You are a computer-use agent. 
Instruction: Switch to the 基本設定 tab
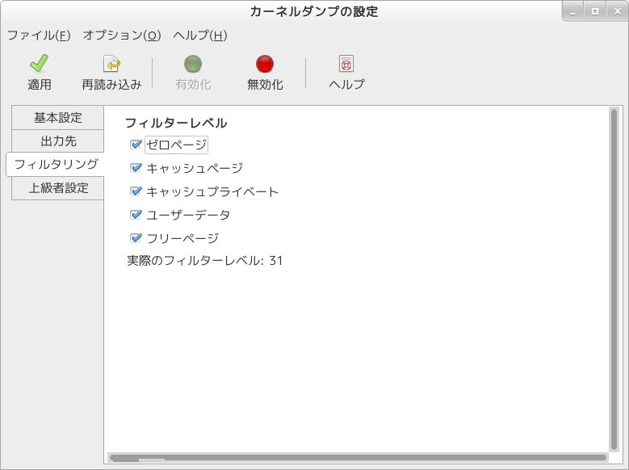pos(58,118)
